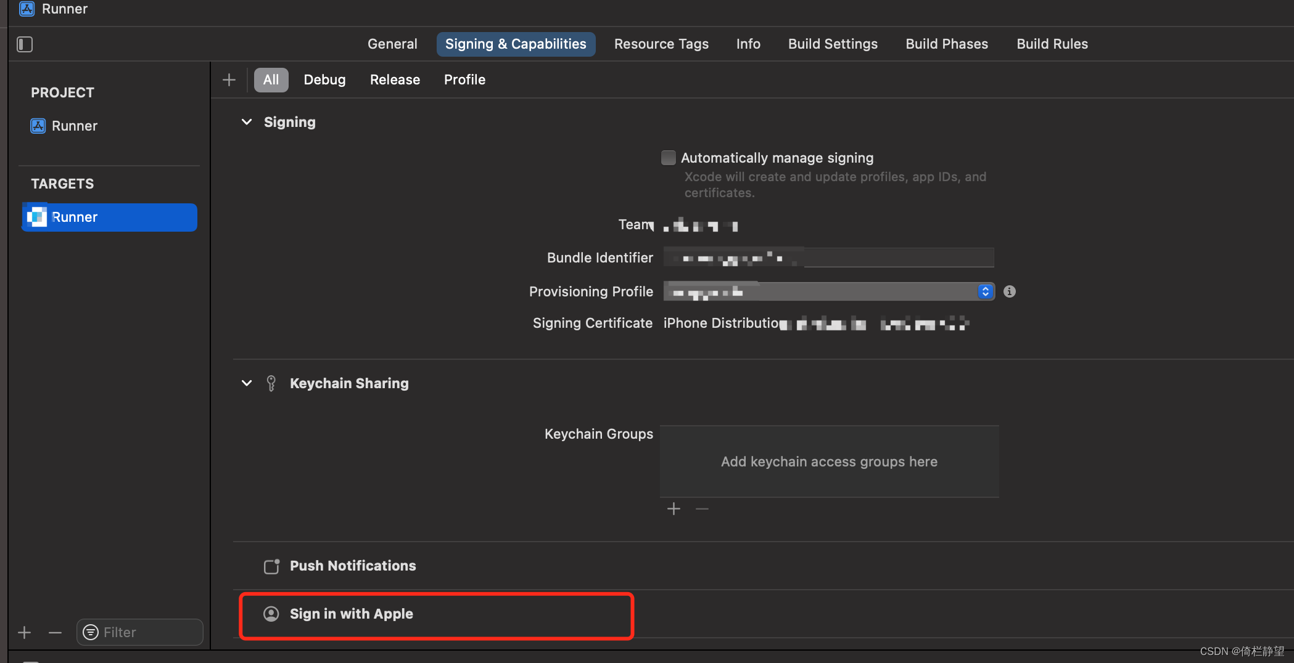Click the filter icon in targets filter
Screen dimensions: 1294x663
click(x=91, y=633)
